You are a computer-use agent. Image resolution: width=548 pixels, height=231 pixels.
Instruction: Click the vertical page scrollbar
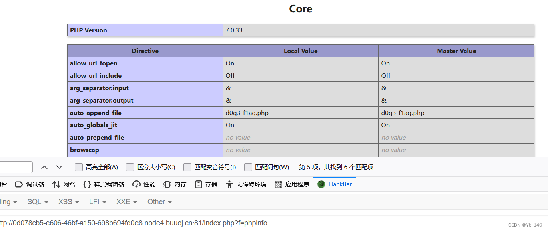[x=545, y=80]
